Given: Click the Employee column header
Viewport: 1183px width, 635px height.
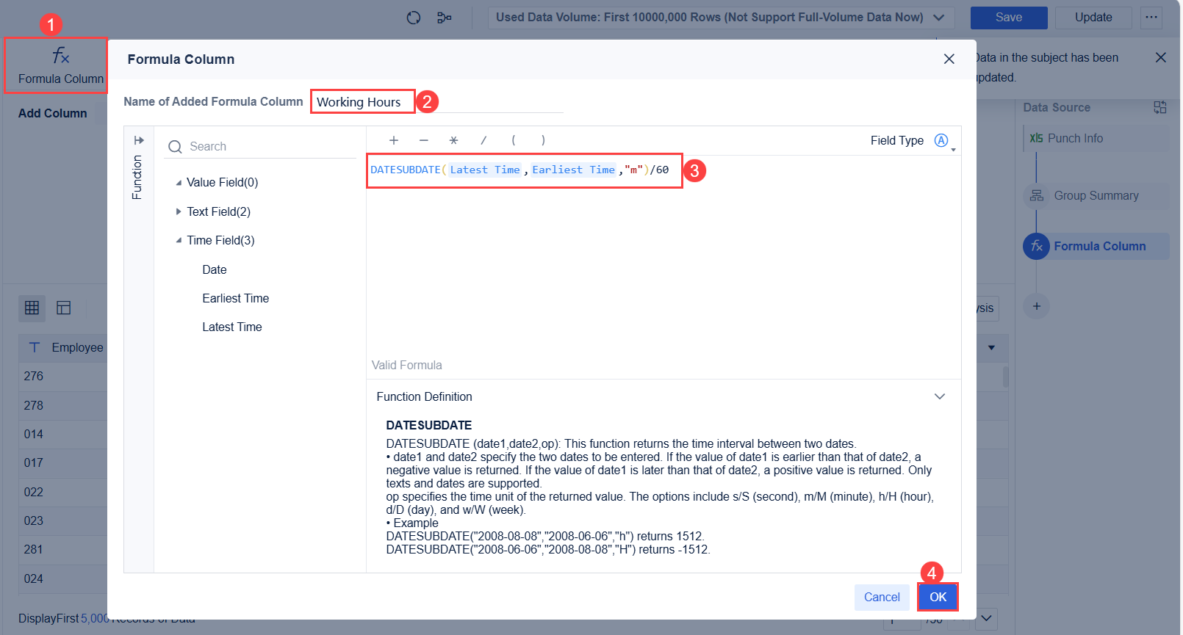Looking at the screenshot, I should point(65,347).
